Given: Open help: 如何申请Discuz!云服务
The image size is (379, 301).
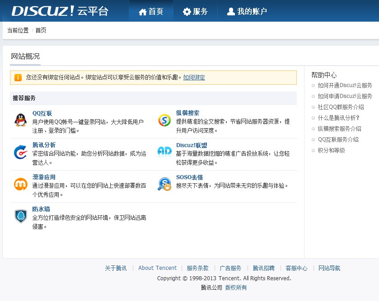Looking at the screenshot, I should click(345, 96).
